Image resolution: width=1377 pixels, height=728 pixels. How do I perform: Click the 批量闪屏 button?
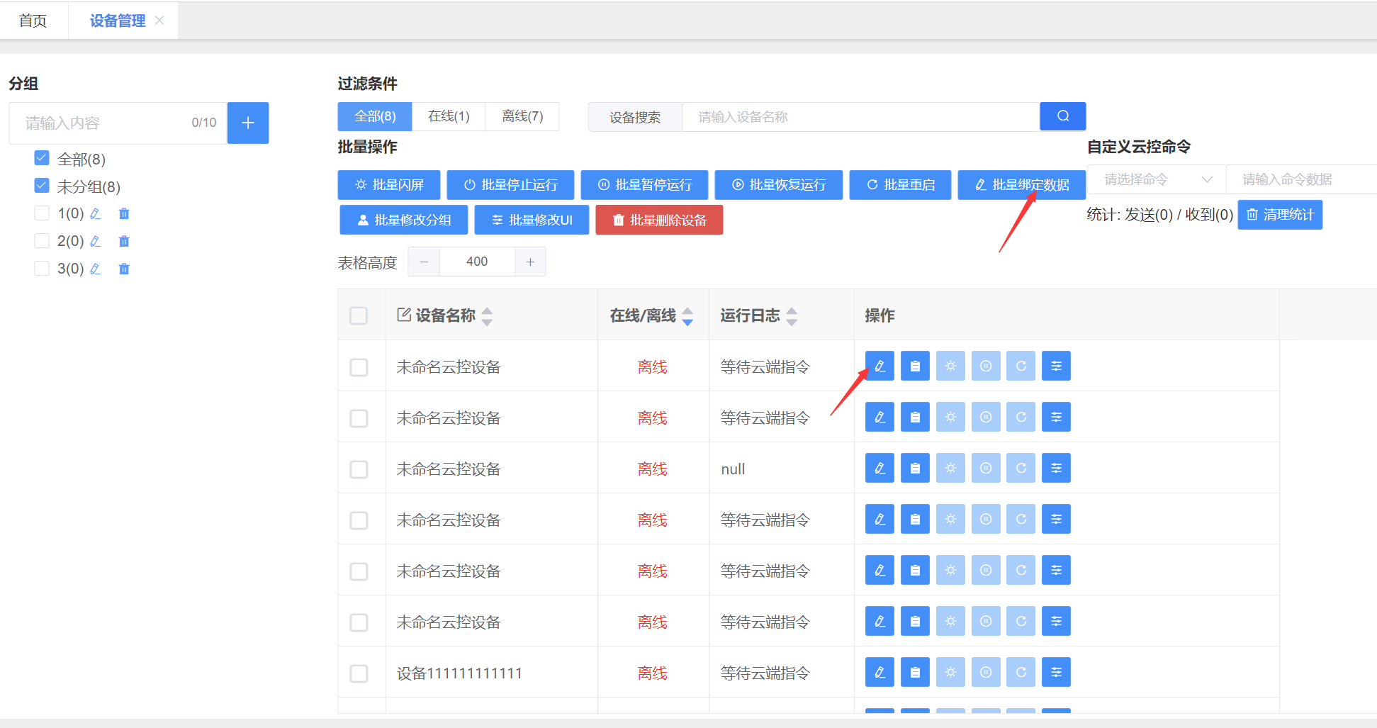pos(389,184)
